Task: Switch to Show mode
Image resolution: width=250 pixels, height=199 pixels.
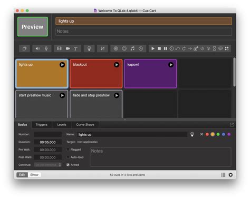Action: 34,175
